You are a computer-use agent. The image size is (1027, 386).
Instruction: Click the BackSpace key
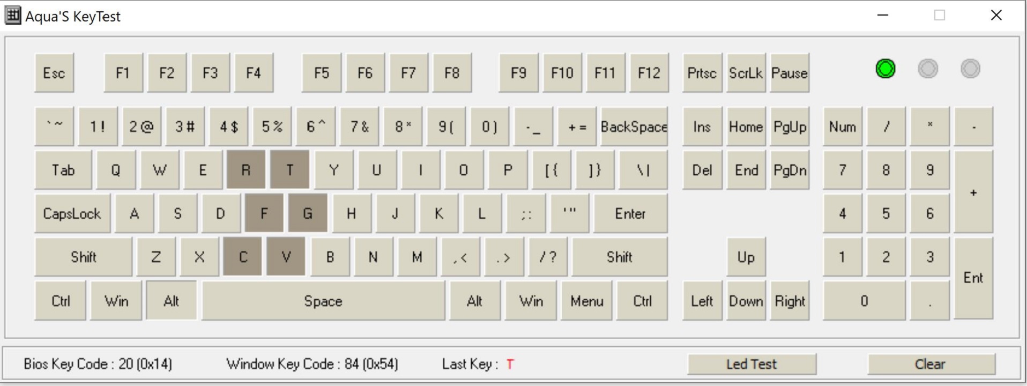(x=634, y=127)
